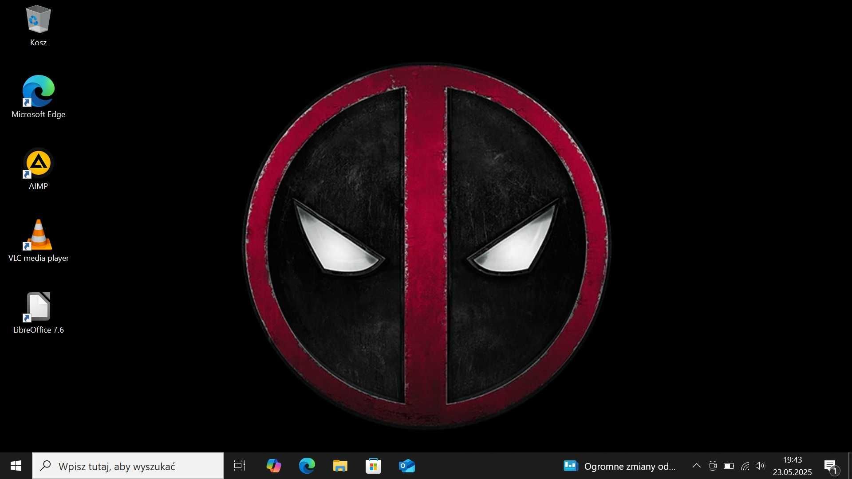Open the clock and calendar flyout
The image size is (852, 479).
pos(793,466)
